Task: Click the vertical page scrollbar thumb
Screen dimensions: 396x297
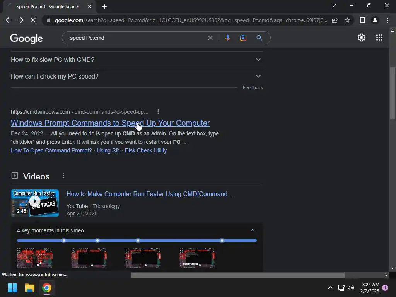Action: (x=393, y=93)
